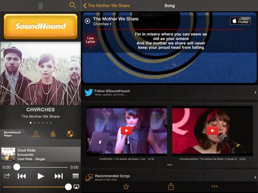This screenshot has width=258, height=193.
Task: Open Follow @SoundHound row
Action: click(169, 92)
